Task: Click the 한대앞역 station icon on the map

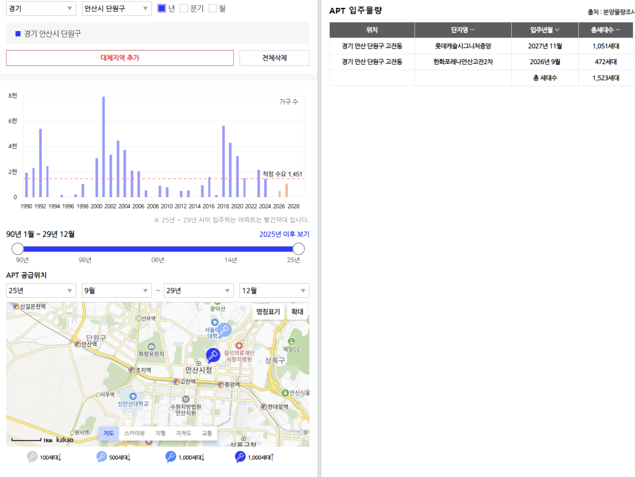Action: (264, 406)
